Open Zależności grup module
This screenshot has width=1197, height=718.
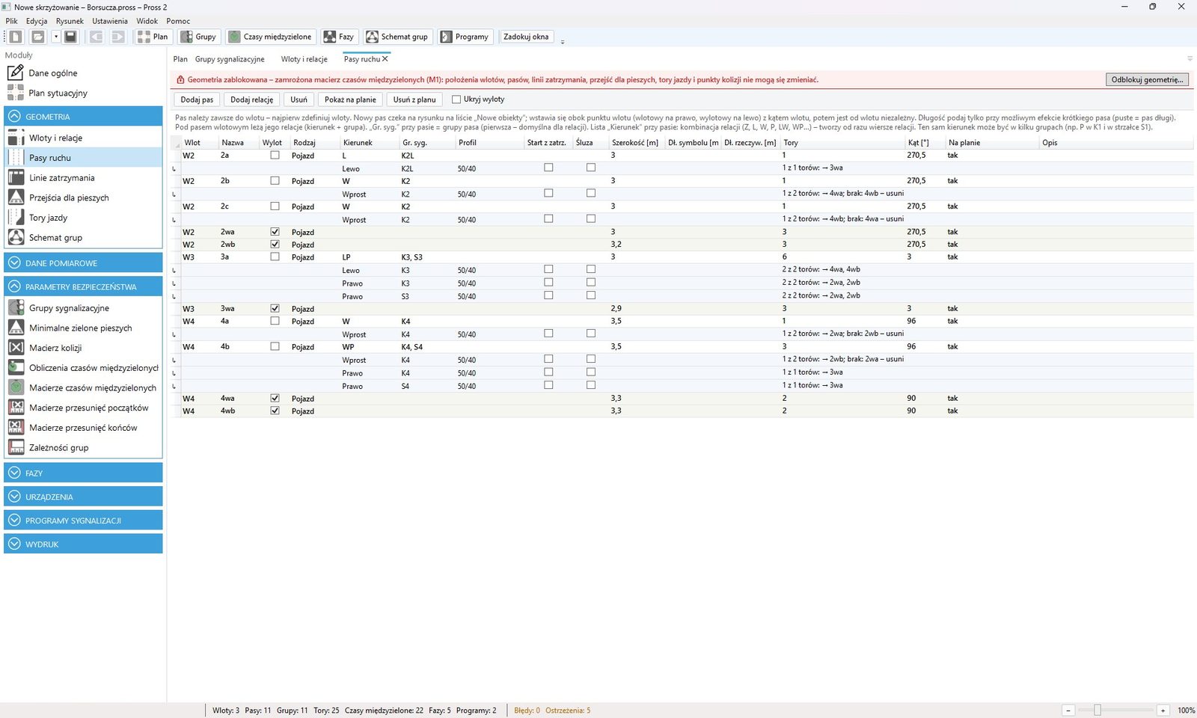(x=58, y=448)
